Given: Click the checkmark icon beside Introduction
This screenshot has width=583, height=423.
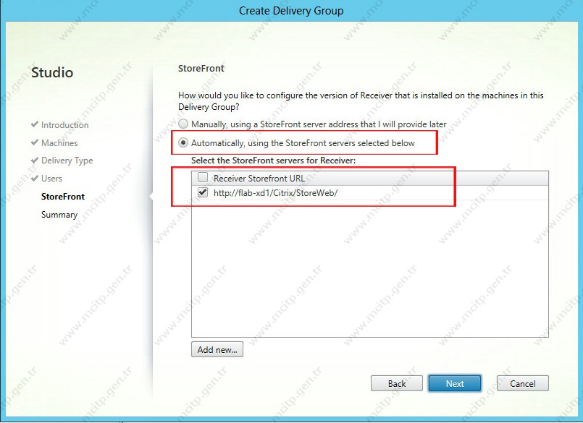Looking at the screenshot, I should pyautogui.click(x=35, y=124).
